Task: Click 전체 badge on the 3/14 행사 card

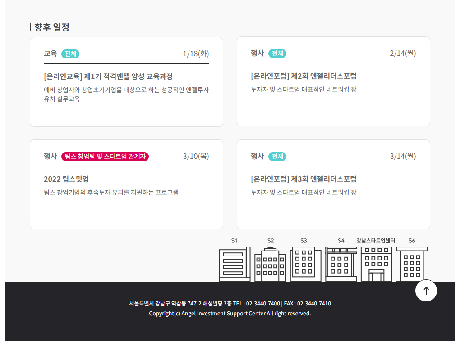Action: click(x=277, y=157)
